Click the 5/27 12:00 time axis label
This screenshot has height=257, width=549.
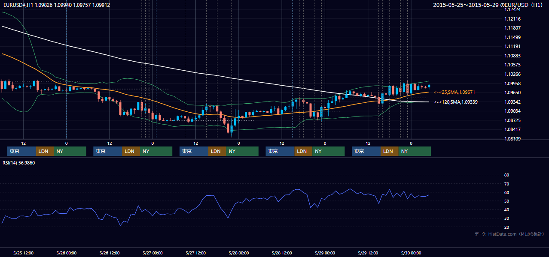(x=195, y=253)
